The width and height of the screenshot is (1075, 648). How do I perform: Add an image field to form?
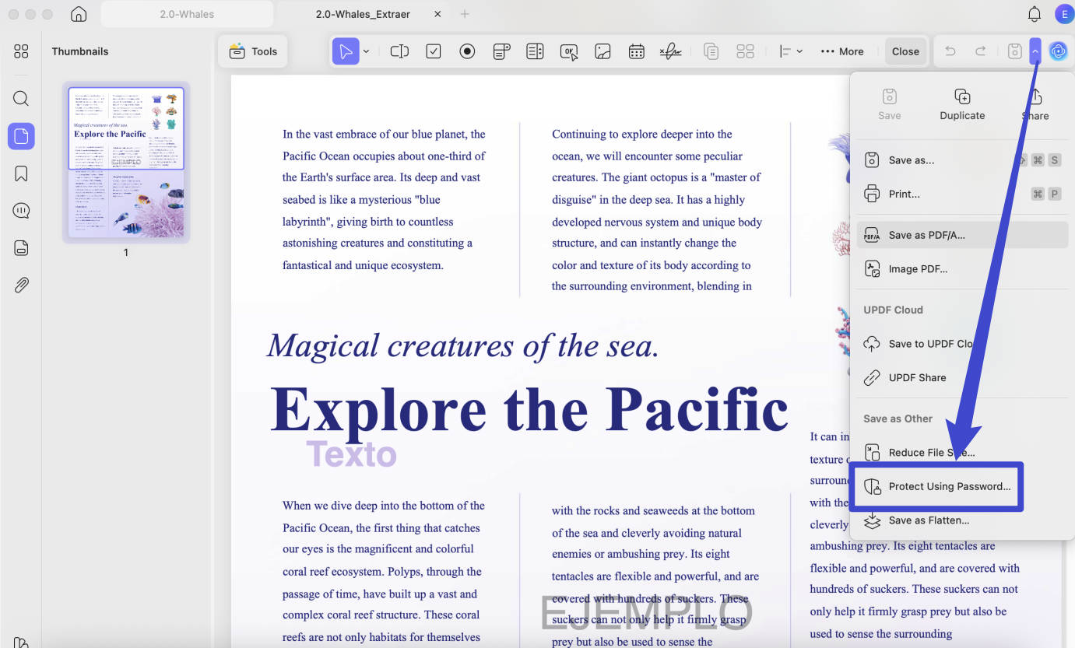[602, 51]
